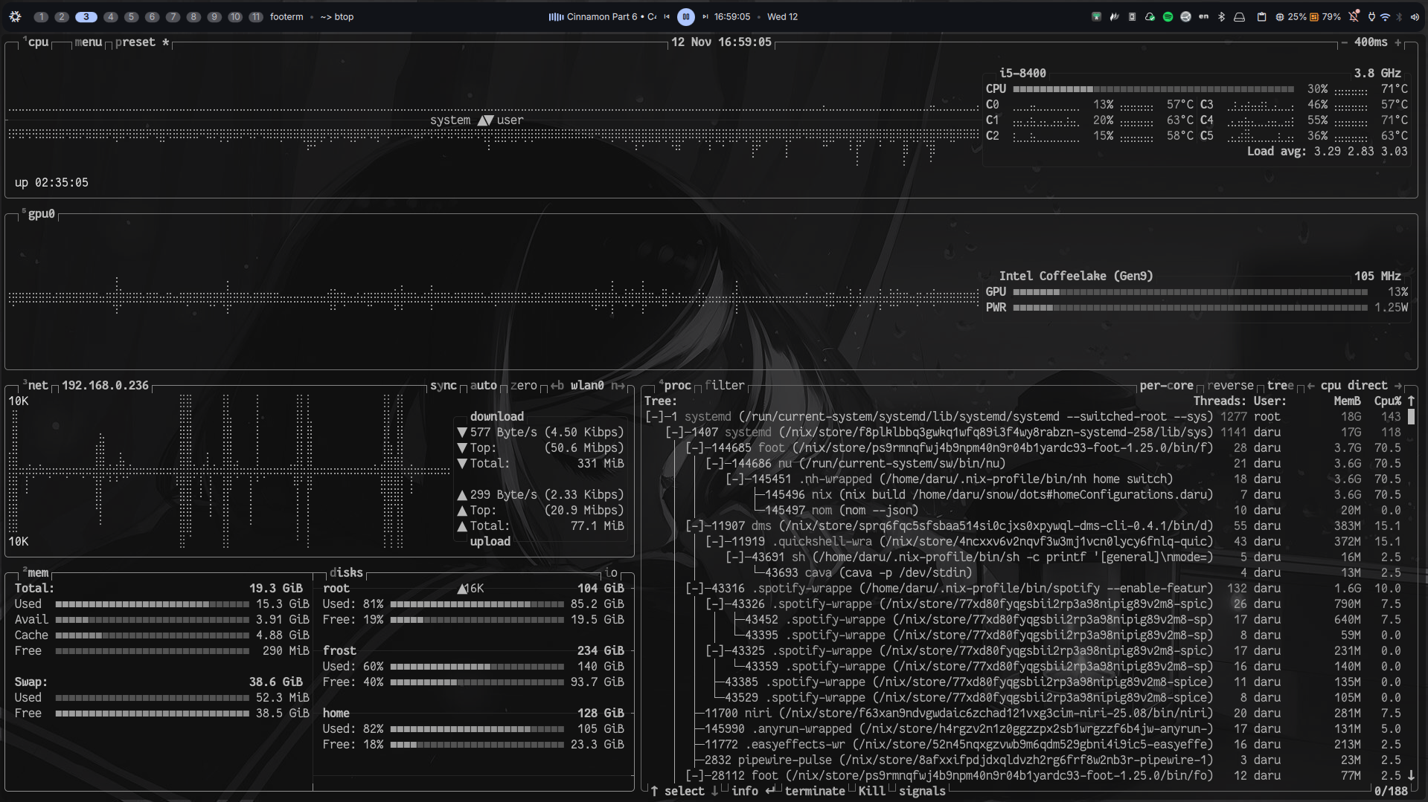Screen dimensions: 1428x802
Task: Open the NixOS launcher icon in top bar
Action: [x=15, y=16]
